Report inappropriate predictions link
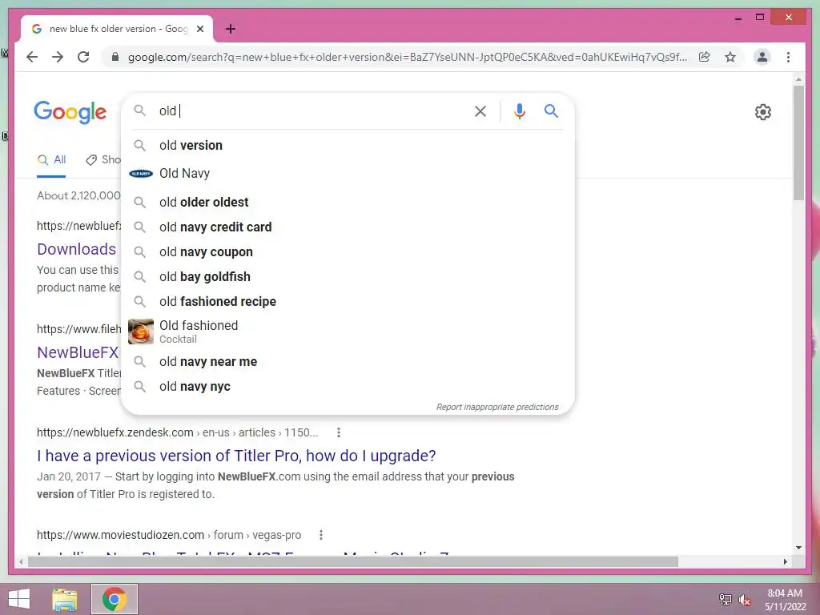The width and height of the screenshot is (820, 615). [497, 407]
